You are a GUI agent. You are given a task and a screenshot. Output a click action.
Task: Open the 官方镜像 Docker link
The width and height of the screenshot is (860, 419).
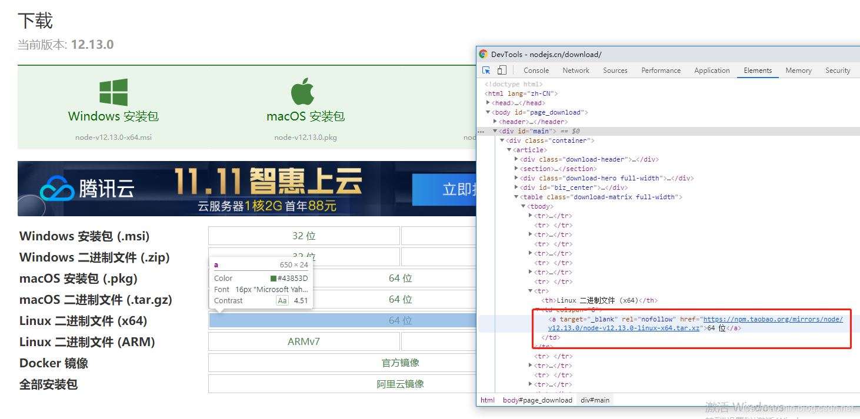tap(401, 363)
